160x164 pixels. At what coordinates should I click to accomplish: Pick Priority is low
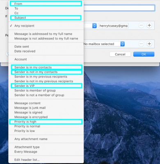coord(46,131)
